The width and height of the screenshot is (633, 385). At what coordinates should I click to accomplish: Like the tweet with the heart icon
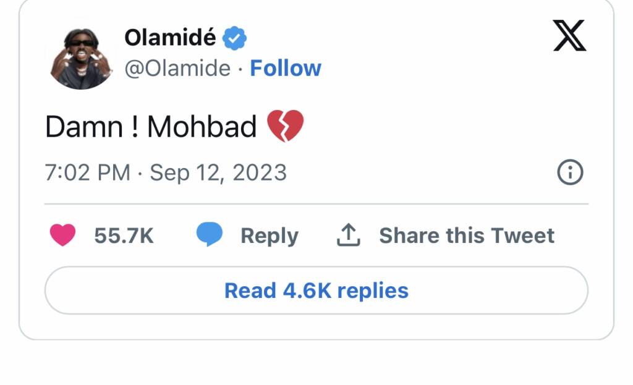tap(62, 235)
